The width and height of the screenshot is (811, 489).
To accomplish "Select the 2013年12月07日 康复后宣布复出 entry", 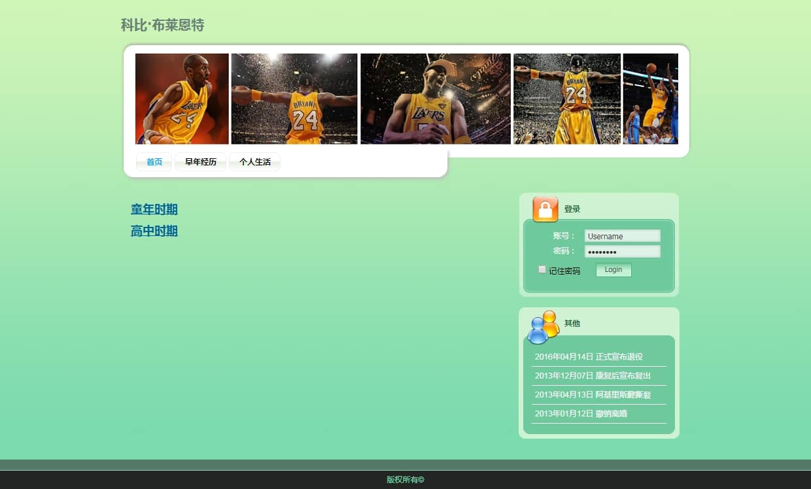I will point(593,376).
